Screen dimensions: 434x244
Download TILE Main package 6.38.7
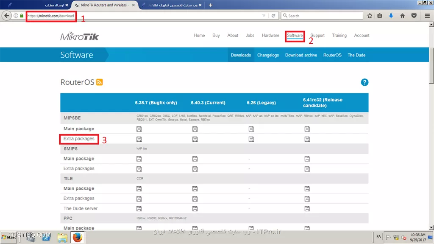tap(139, 189)
